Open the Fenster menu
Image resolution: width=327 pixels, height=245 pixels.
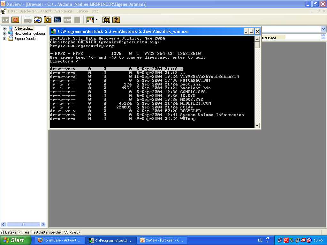point(82,11)
